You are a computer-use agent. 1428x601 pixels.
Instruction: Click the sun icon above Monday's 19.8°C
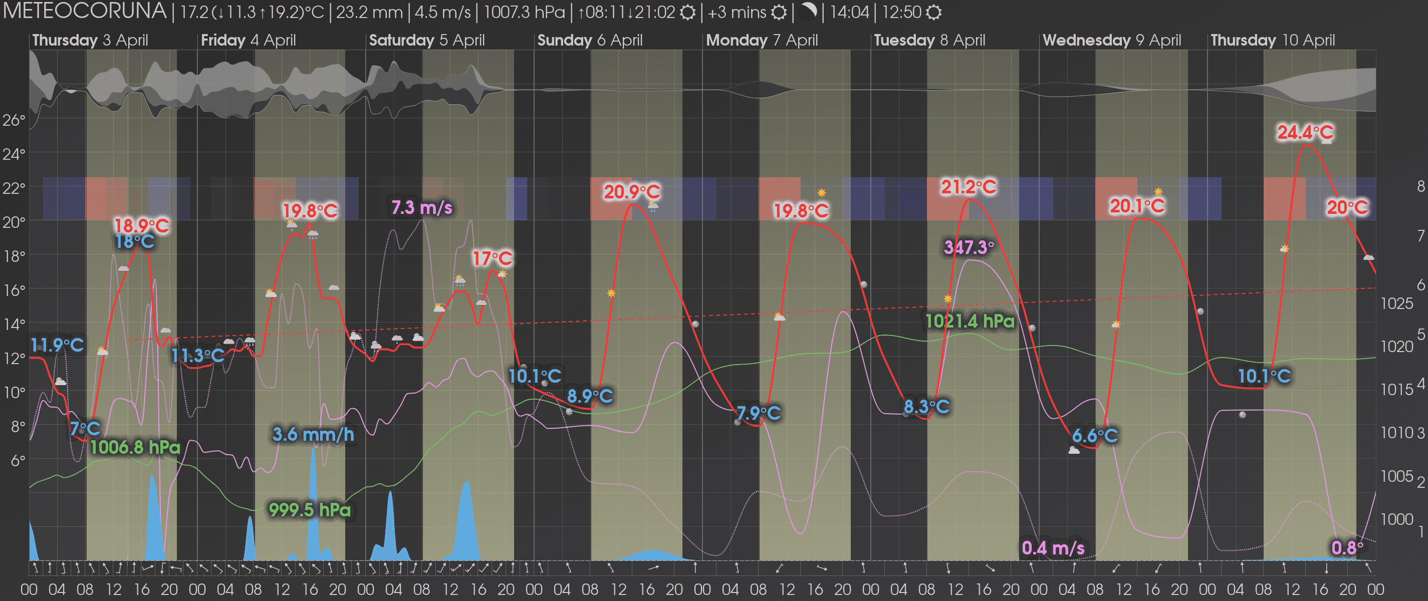point(822,193)
